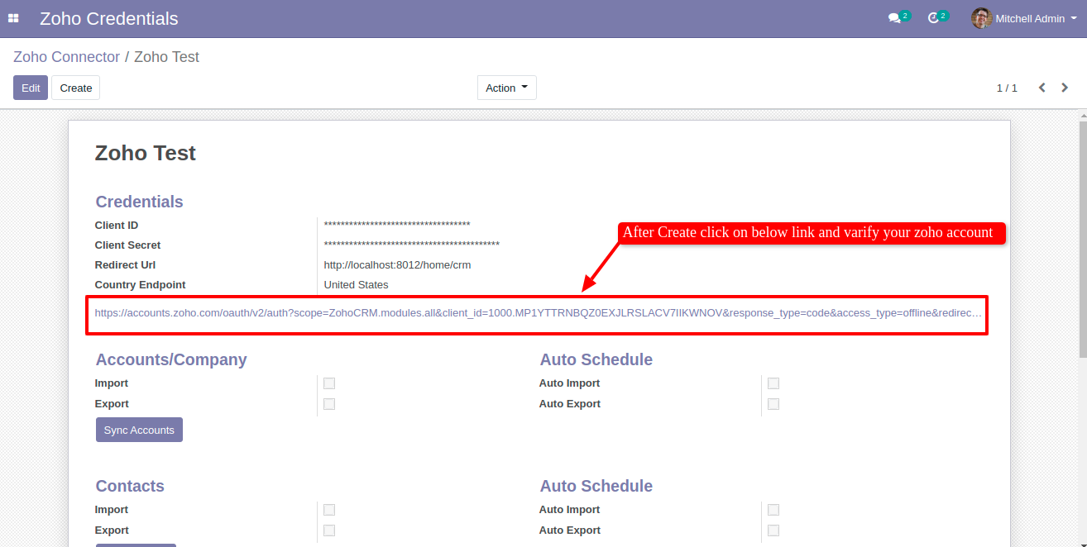Navigate to Zoho Connector breadcrumb

[66, 57]
